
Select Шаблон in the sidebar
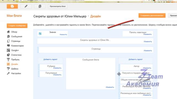point(15,69)
